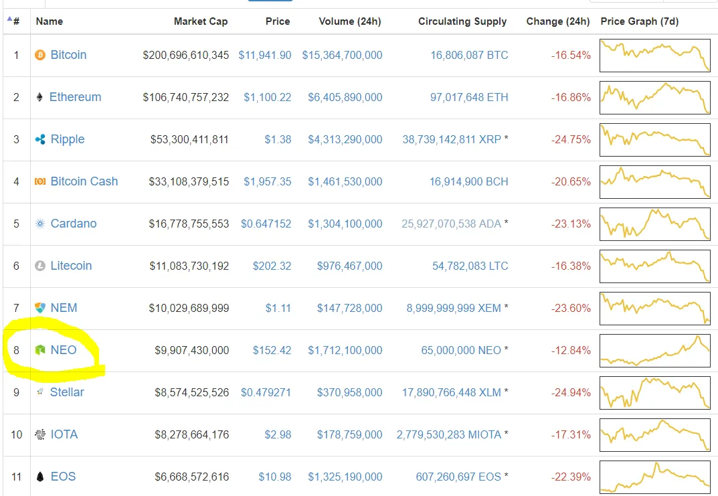Open the NEM name link

tap(64, 308)
